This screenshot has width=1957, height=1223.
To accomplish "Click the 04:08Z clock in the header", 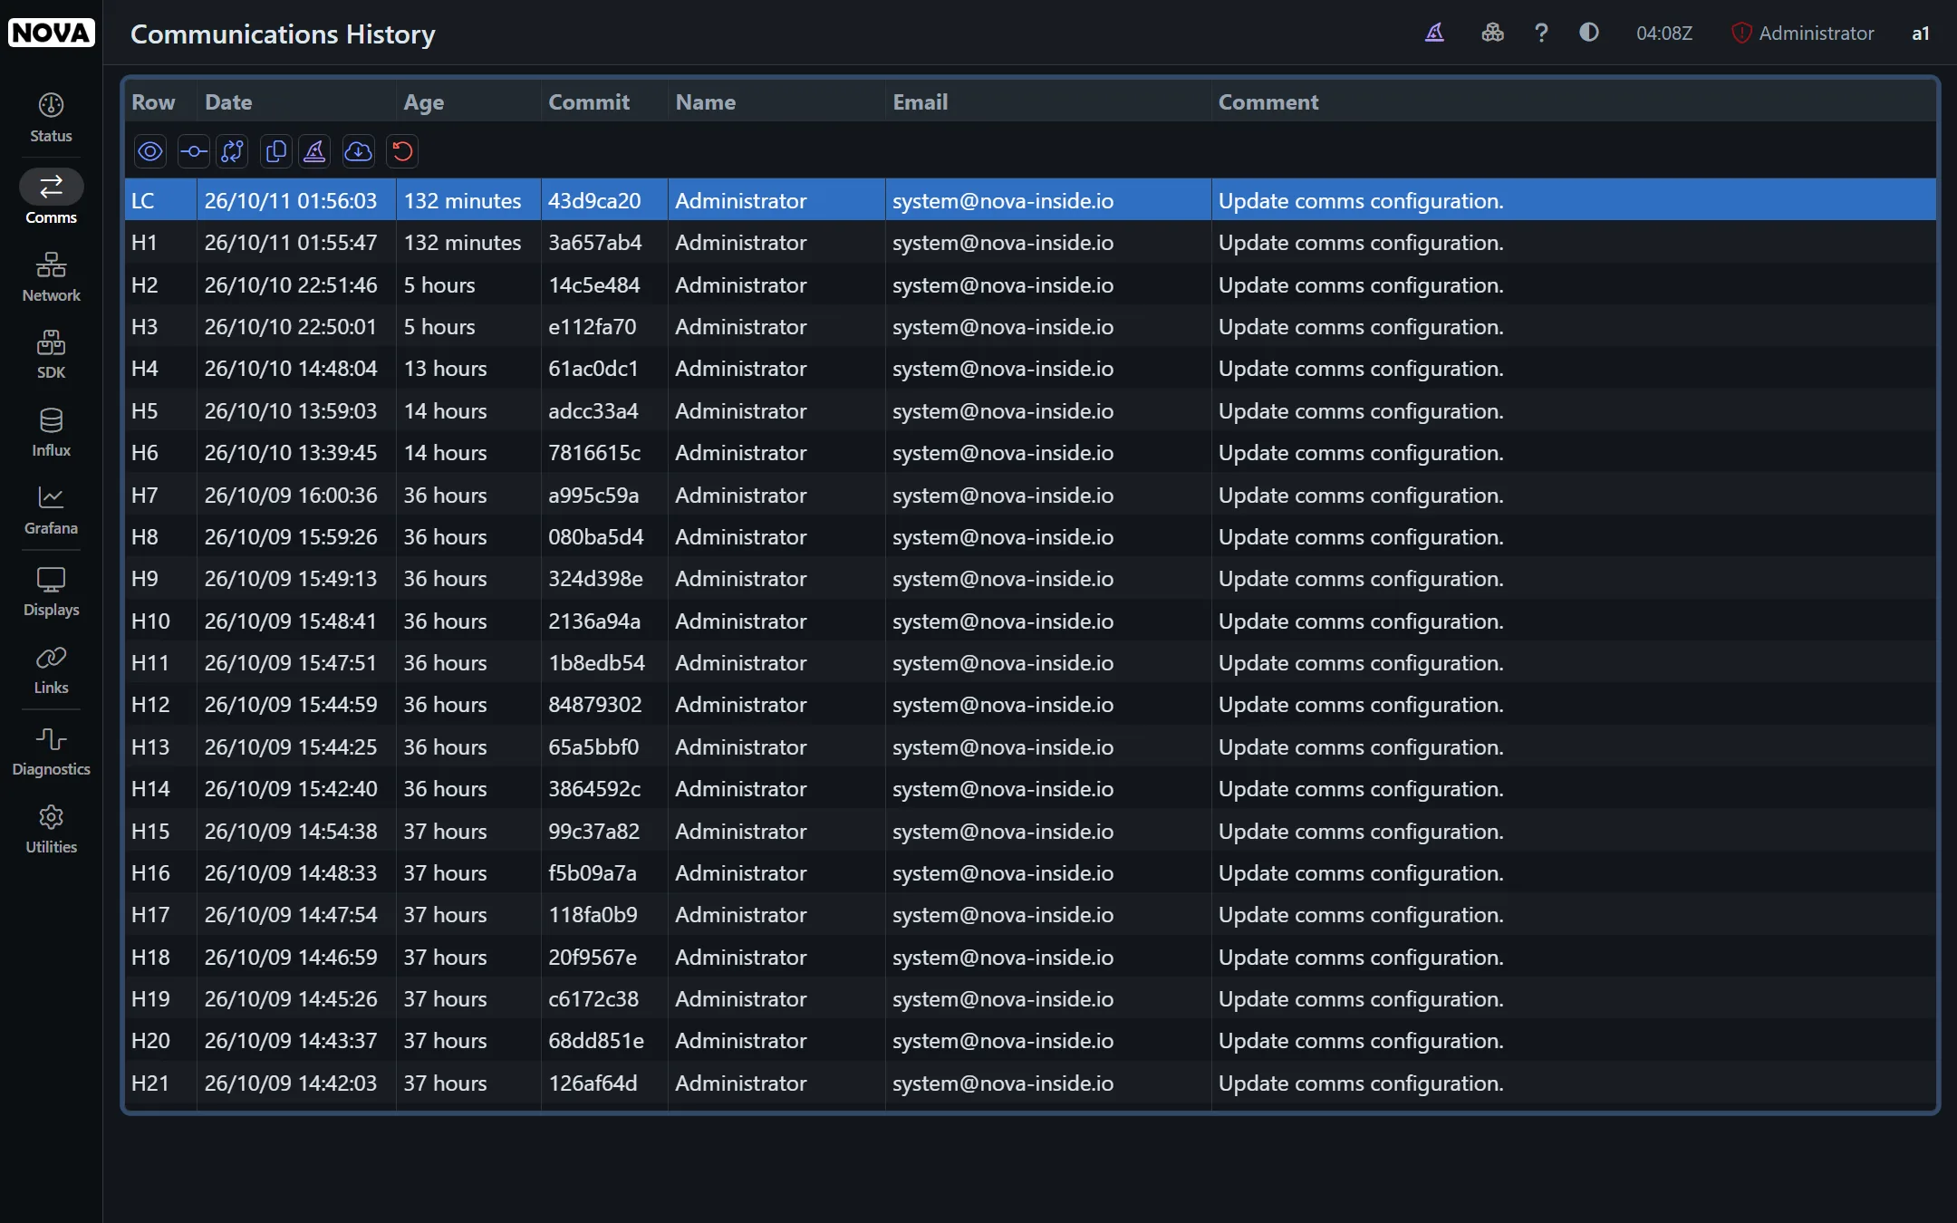I will [1664, 34].
